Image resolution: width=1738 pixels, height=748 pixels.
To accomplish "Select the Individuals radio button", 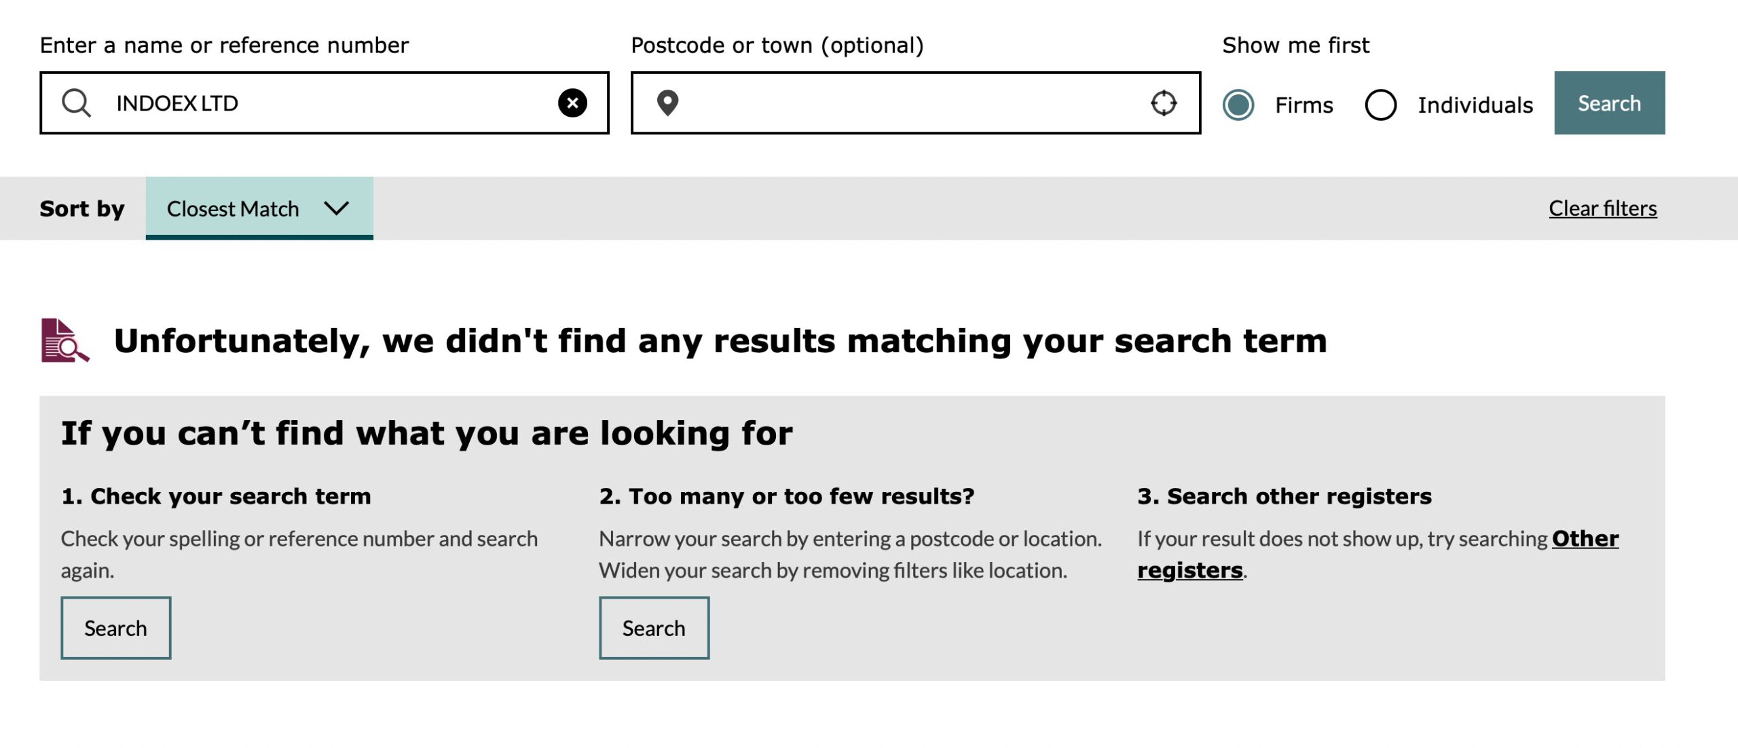I will (1380, 105).
